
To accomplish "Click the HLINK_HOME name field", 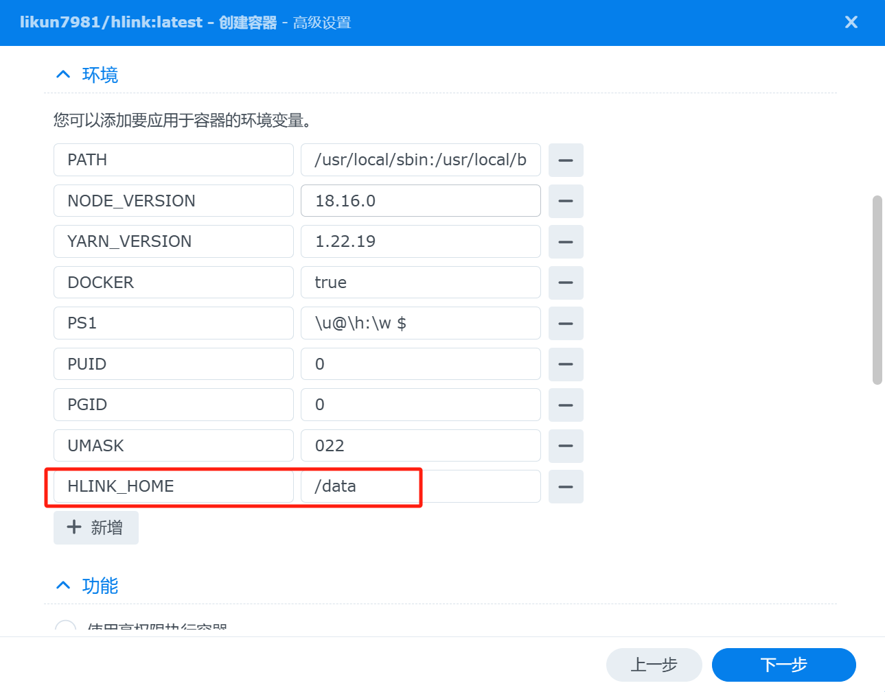I will pos(173,486).
